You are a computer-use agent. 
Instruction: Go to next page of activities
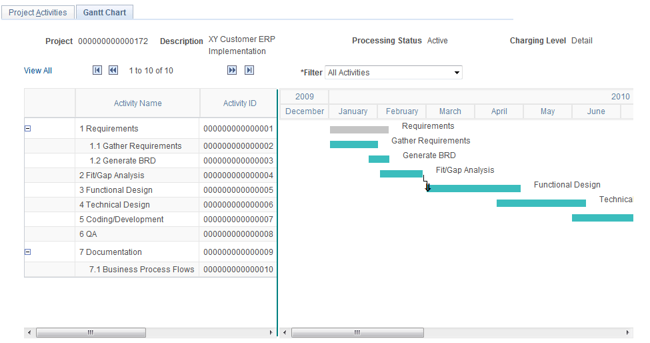click(x=232, y=70)
